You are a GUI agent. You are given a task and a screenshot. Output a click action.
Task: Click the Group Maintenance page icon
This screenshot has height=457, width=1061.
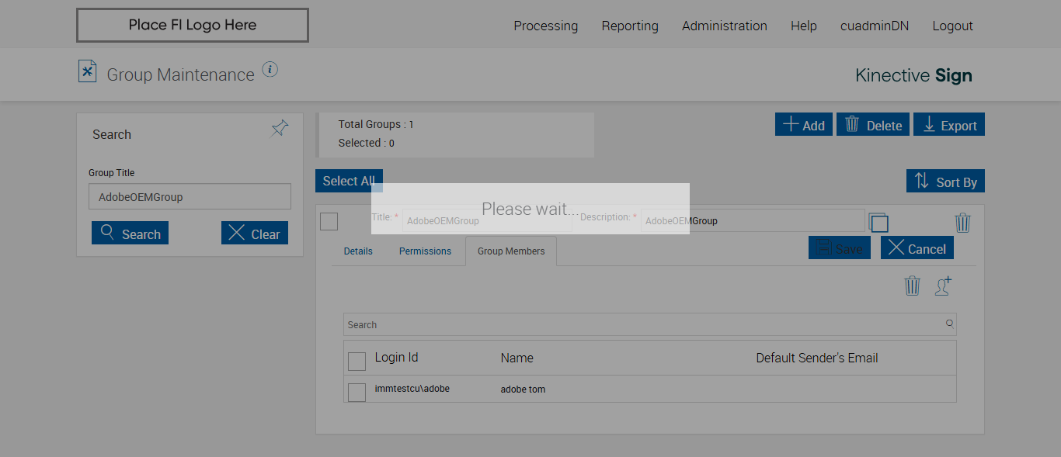click(x=88, y=71)
